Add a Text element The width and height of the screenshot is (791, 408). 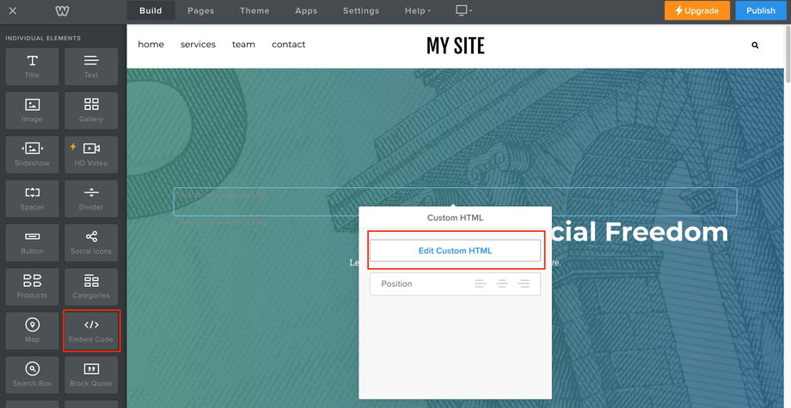tap(91, 66)
